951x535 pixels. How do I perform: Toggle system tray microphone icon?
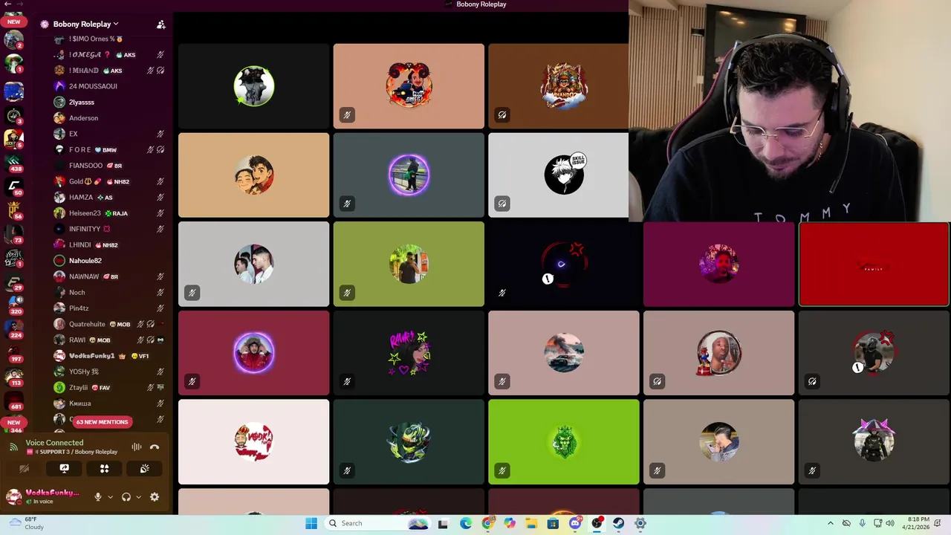[862, 523]
